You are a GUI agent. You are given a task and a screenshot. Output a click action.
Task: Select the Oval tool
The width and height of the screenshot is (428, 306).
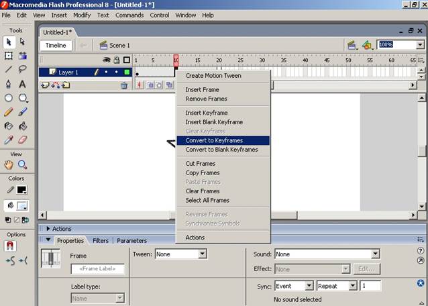coord(9,98)
